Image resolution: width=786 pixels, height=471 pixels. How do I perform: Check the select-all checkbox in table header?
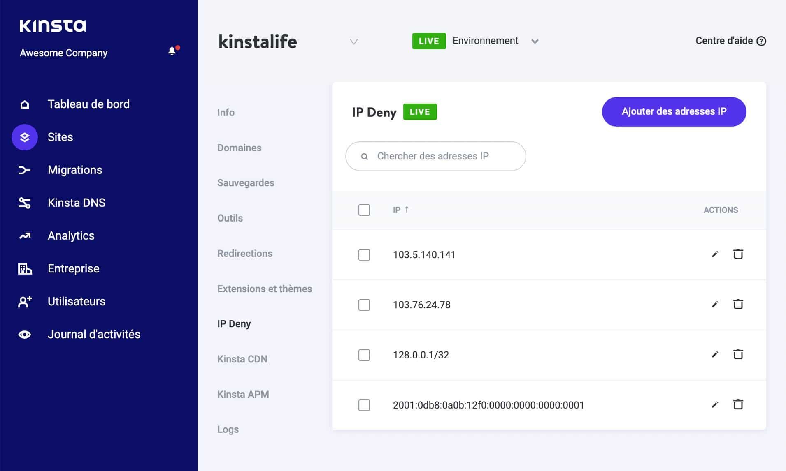coord(364,210)
